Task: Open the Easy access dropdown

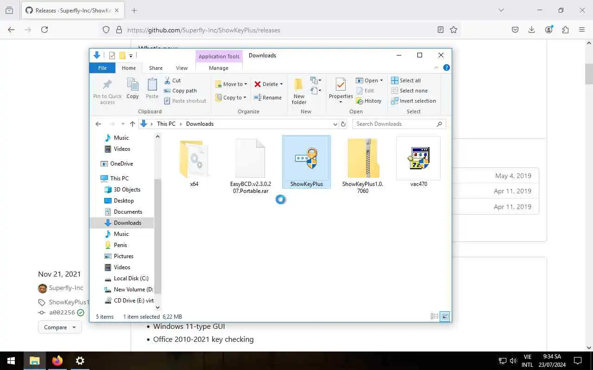Action: coord(316,91)
